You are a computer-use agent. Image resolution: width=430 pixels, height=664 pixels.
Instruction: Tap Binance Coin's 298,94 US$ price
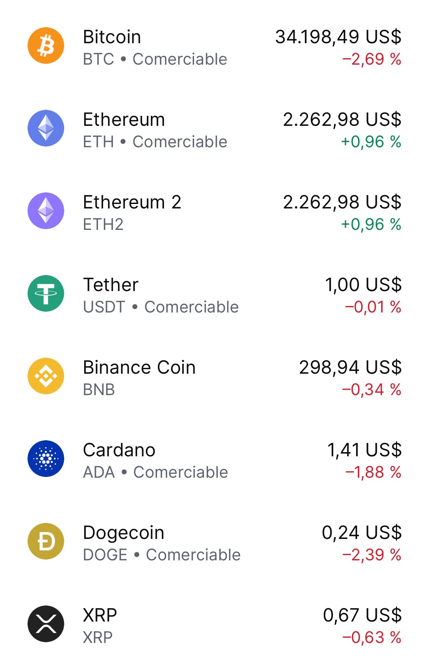pyautogui.click(x=350, y=368)
